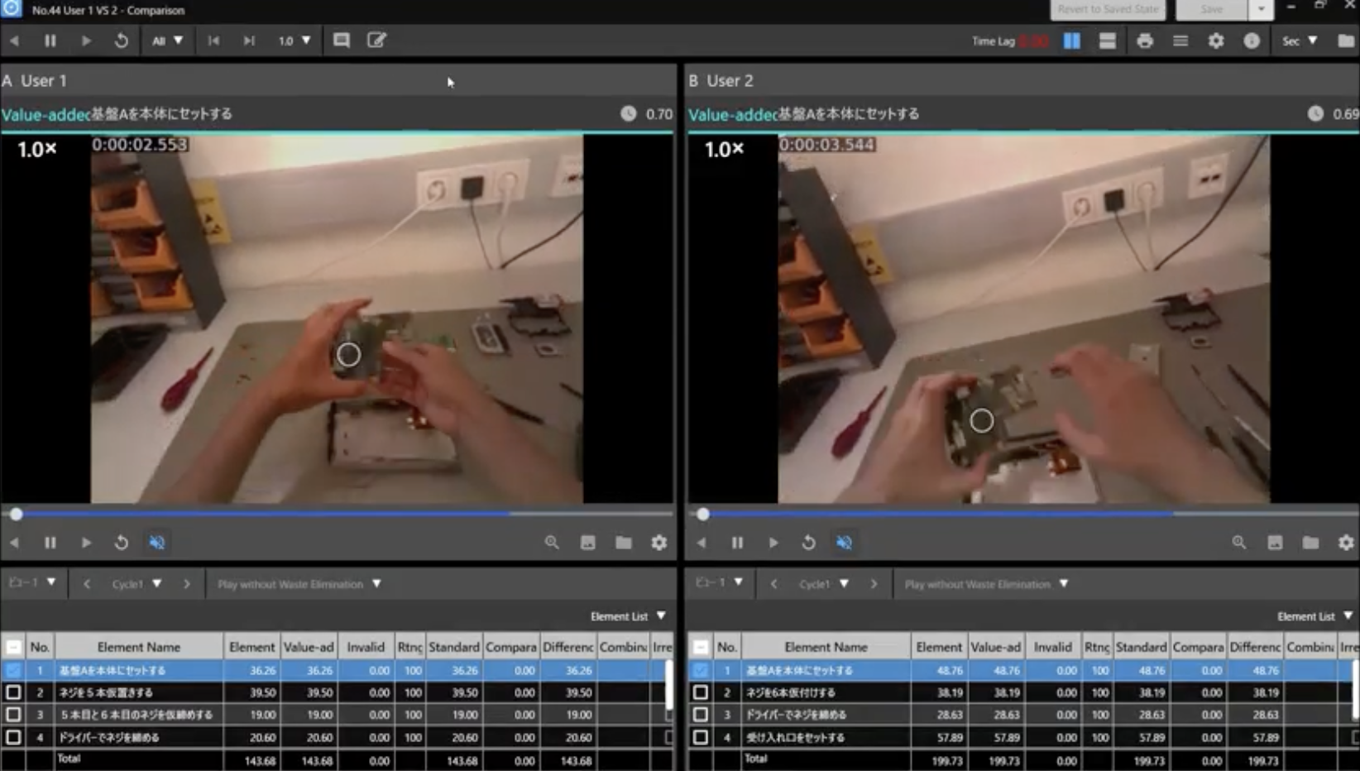Uncheck element row 1 in User 1's element list
Image resolution: width=1360 pixels, height=771 pixels.
[x=13, y=670]
